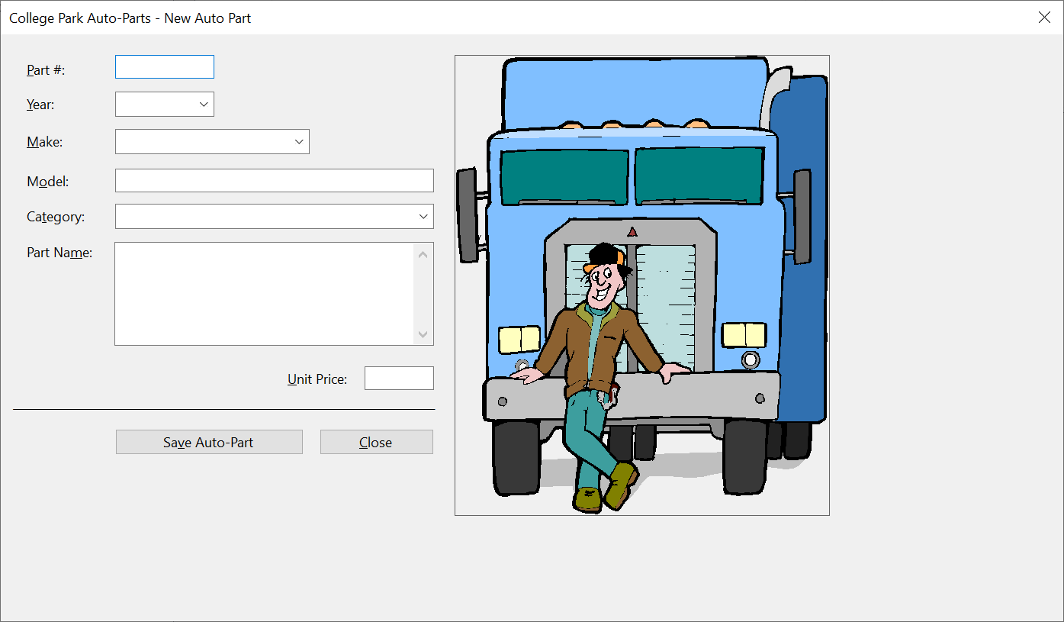Click the truck driver picture

[x=642, y=285]
